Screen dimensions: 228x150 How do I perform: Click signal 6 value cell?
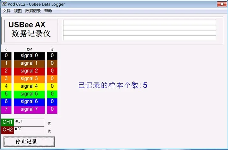tap(52, 102)
